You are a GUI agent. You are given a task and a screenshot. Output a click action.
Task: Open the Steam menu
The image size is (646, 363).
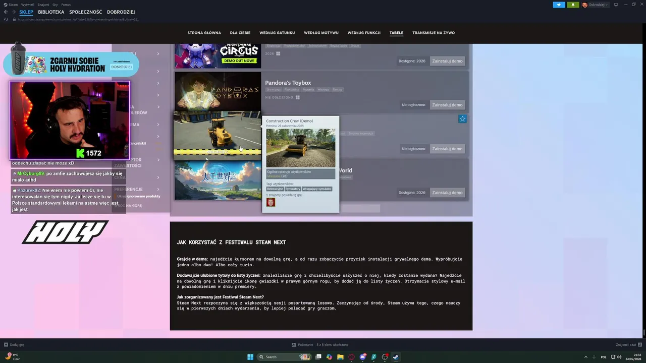pos(14,5)
